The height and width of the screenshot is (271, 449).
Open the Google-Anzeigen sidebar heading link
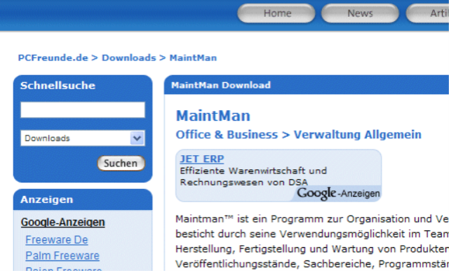point(62,223)
